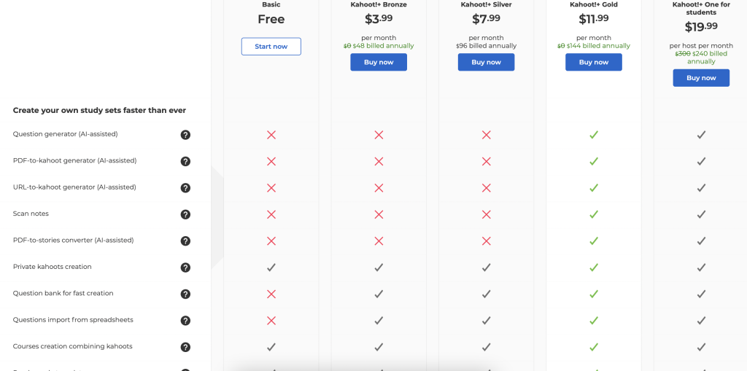This screenshot has width=747, height=371.
Task: Show info for URL-to-kahoot generator feature
Action: (x=185, y=187)
